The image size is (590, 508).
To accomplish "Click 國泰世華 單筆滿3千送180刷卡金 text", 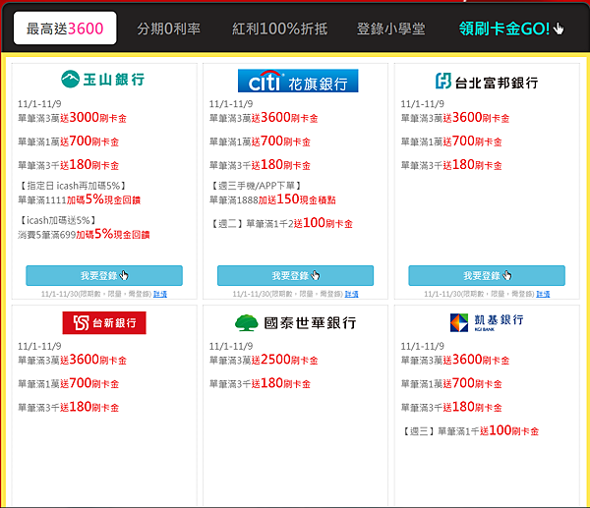I will [x=260, y=383].
